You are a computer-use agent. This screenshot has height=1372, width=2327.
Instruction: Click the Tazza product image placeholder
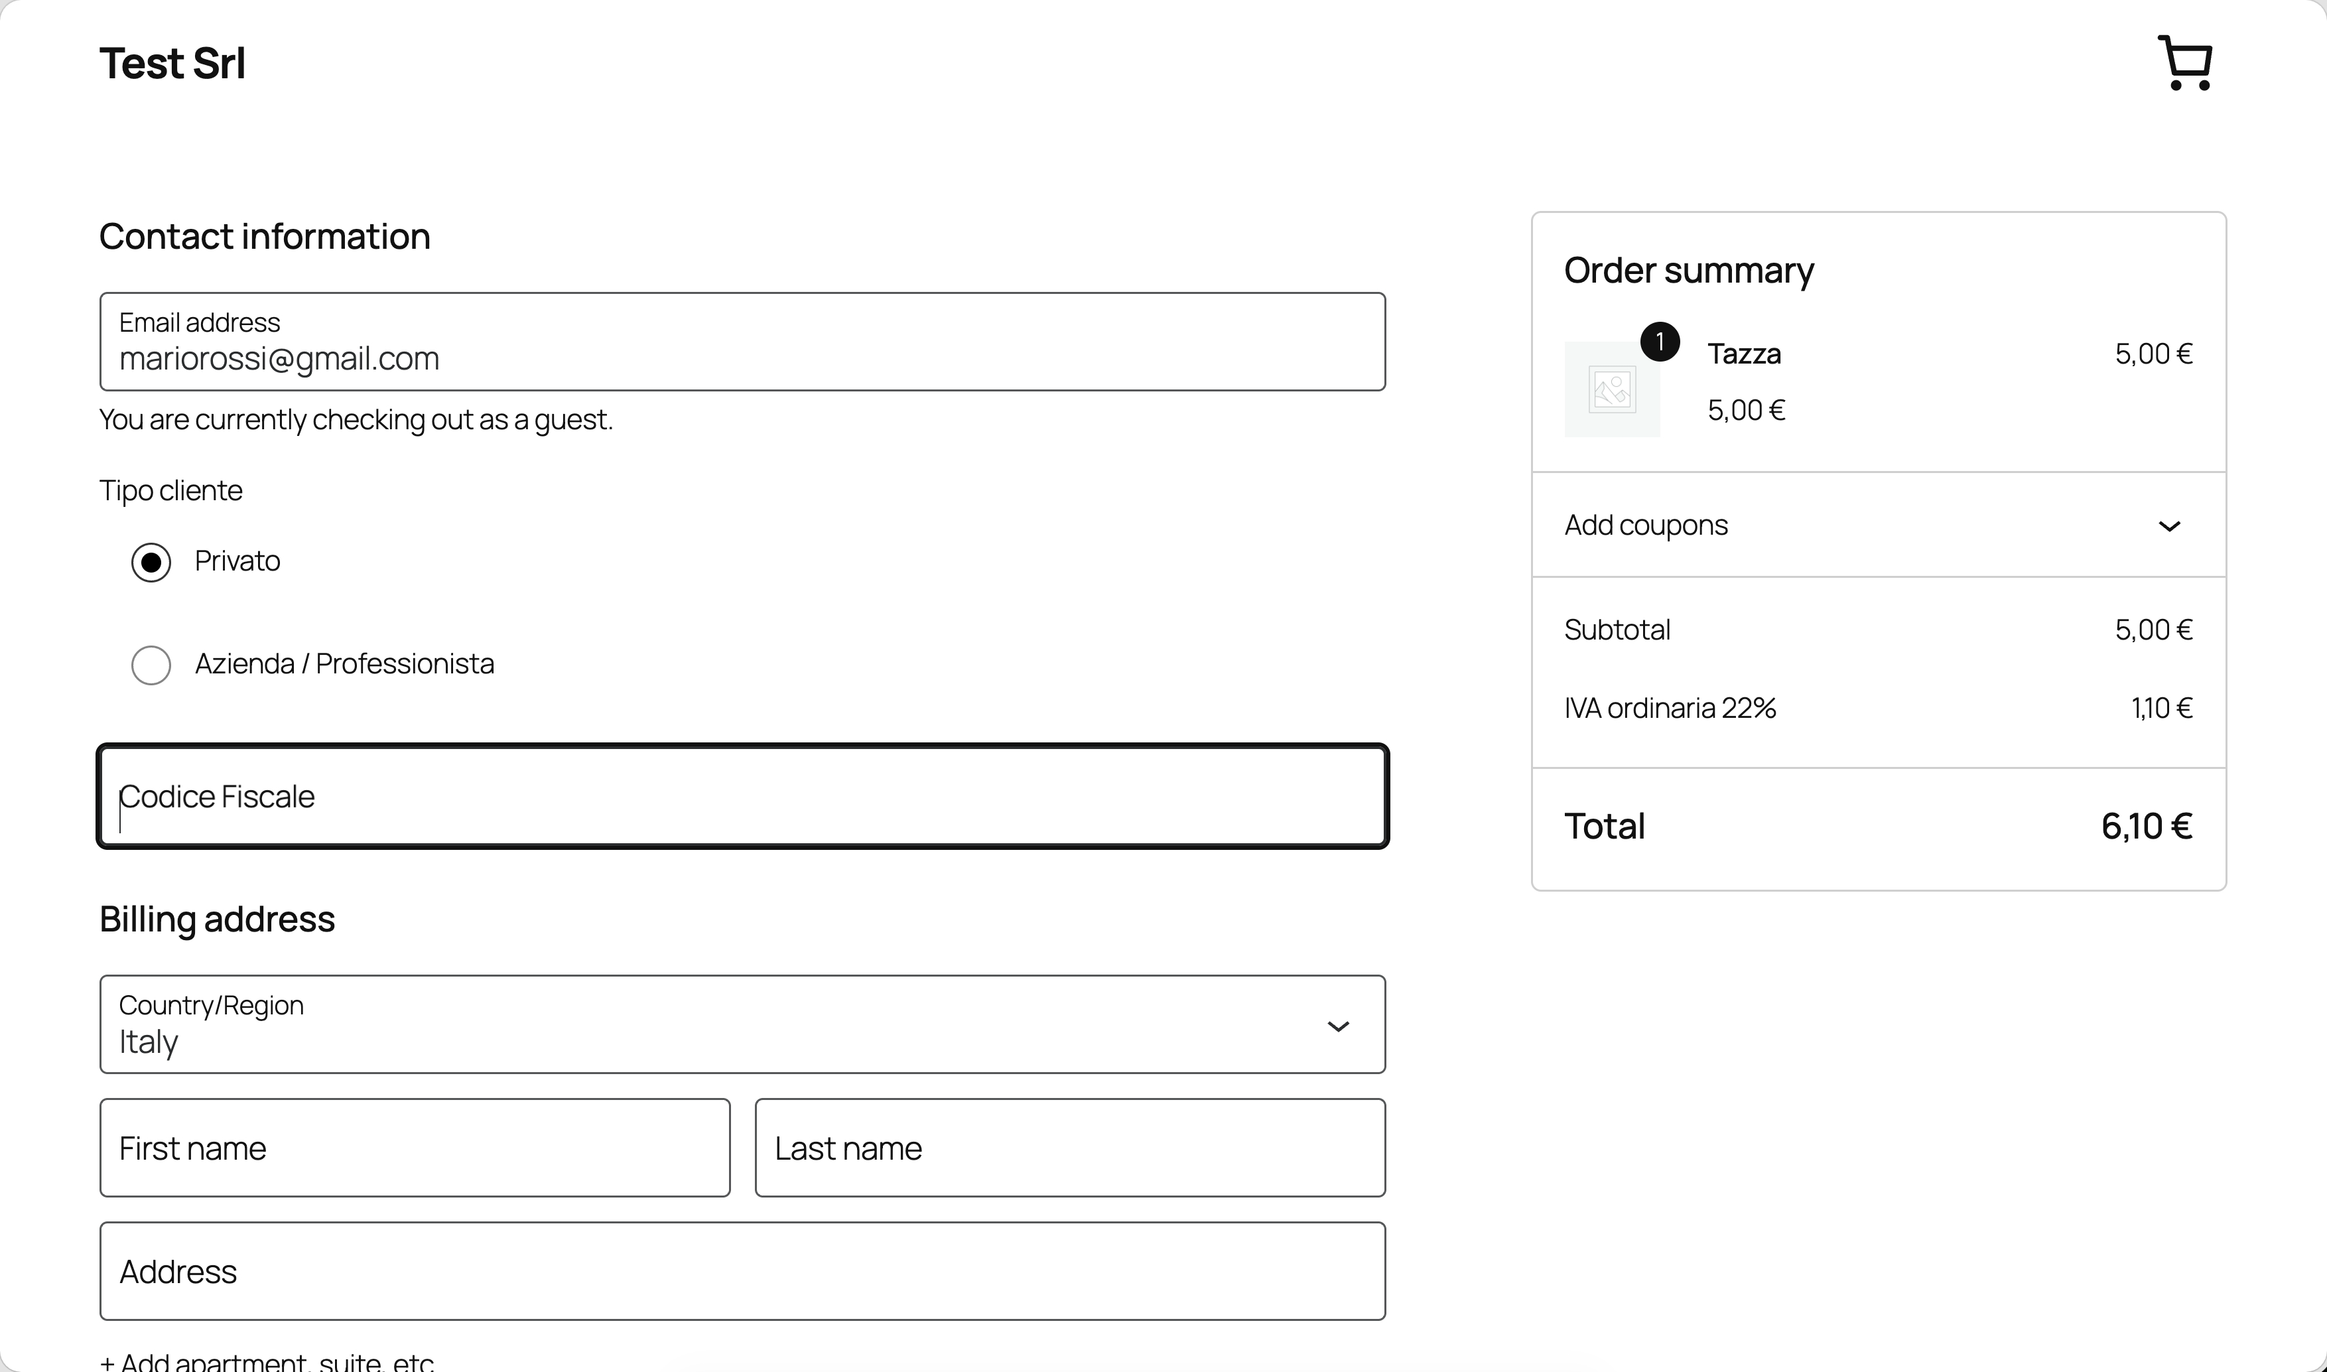click(1612, 389)
